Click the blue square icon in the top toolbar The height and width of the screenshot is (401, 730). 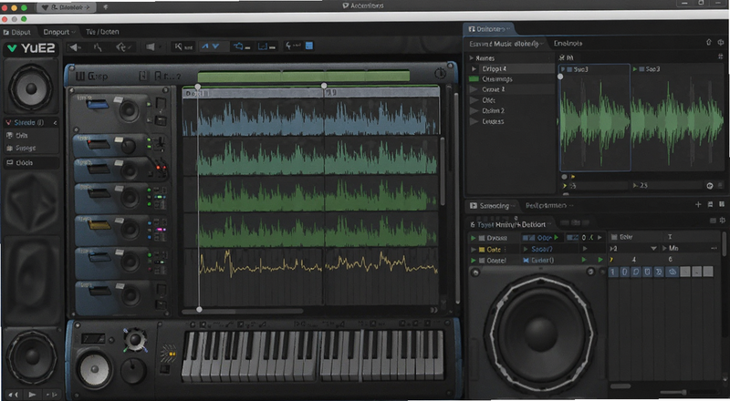point(308,46)
